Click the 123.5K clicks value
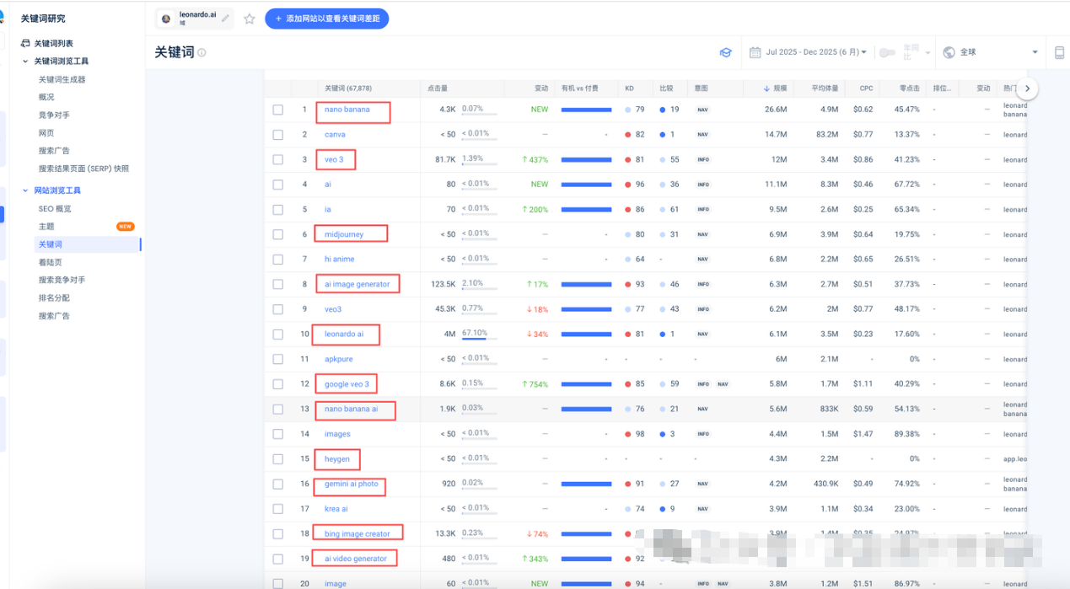Screen dimensions: 1070x589 (443, 284)
